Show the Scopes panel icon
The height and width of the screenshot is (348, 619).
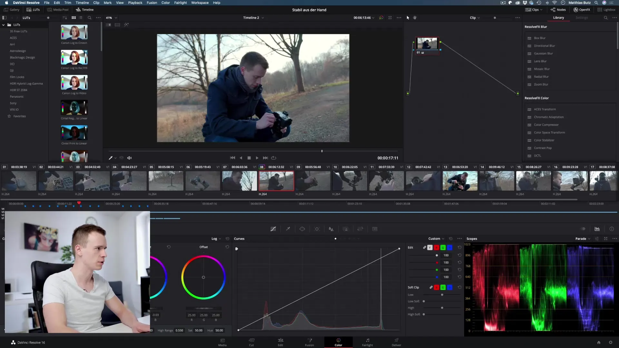click(597, 229)
